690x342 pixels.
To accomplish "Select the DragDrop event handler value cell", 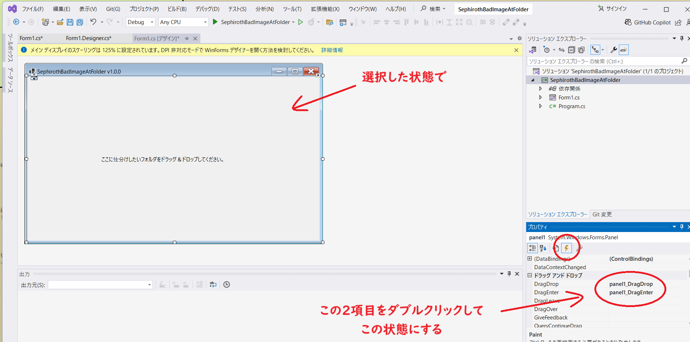I will [x=648, y=284].
